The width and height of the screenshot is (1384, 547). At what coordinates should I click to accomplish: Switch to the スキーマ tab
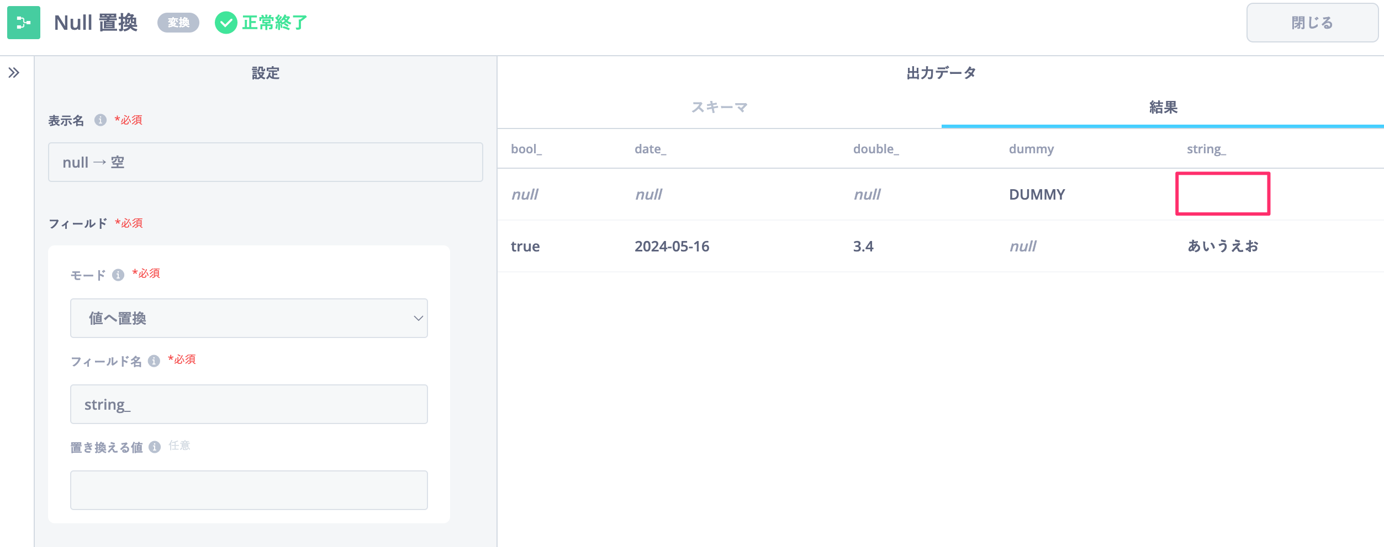click(x=719, y=108)
